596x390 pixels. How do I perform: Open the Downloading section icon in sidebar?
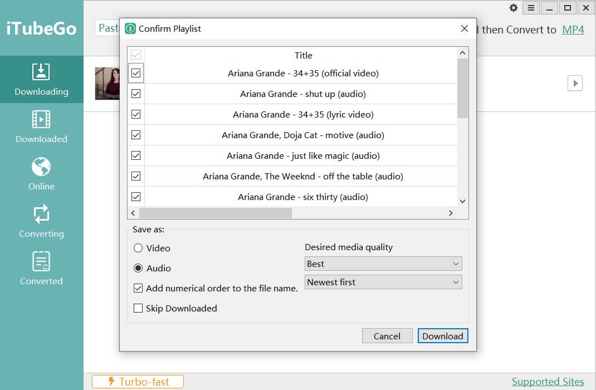point(41,71)
